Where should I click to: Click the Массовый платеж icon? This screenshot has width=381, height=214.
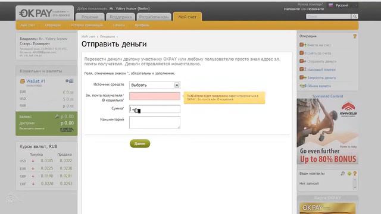click(x=302, y=69)
